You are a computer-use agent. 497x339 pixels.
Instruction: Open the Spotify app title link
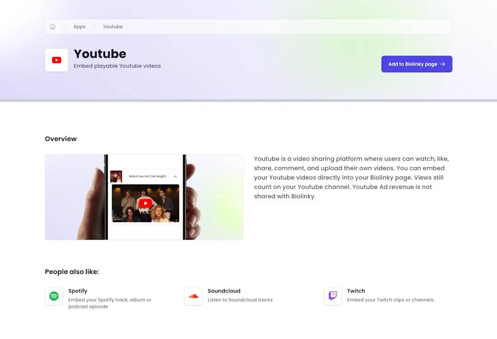[x=78, y=291]
